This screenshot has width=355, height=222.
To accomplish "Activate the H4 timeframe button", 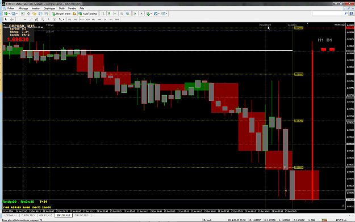I will [x=99, y=19].
